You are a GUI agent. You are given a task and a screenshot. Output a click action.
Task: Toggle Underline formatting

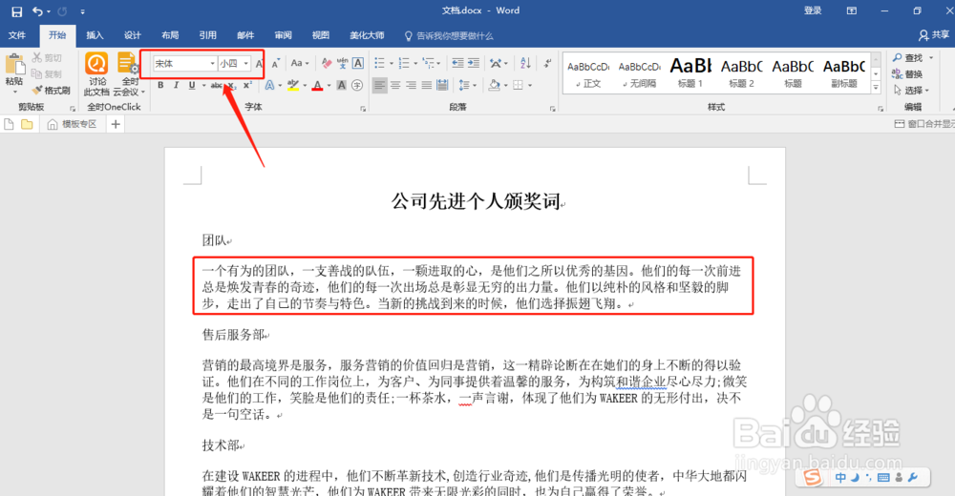click(x=192, y=85)
